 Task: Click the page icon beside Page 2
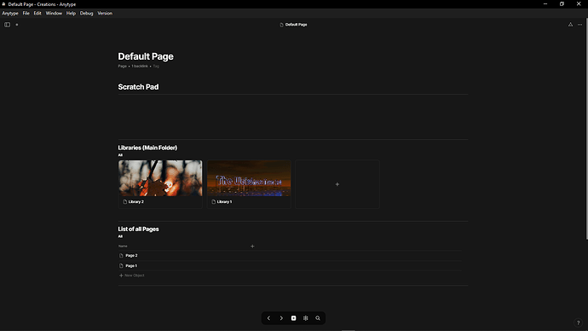coord(121,256)
